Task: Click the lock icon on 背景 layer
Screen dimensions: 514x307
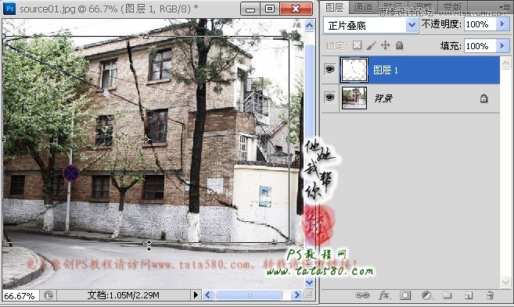Action: tap(483, 98)
